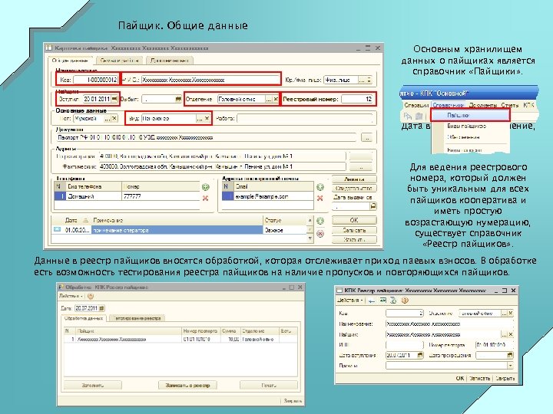Select Тестирование реестра tab
Image resolution: width=553 pixels, height=414 pixels.
click(137, 318)
